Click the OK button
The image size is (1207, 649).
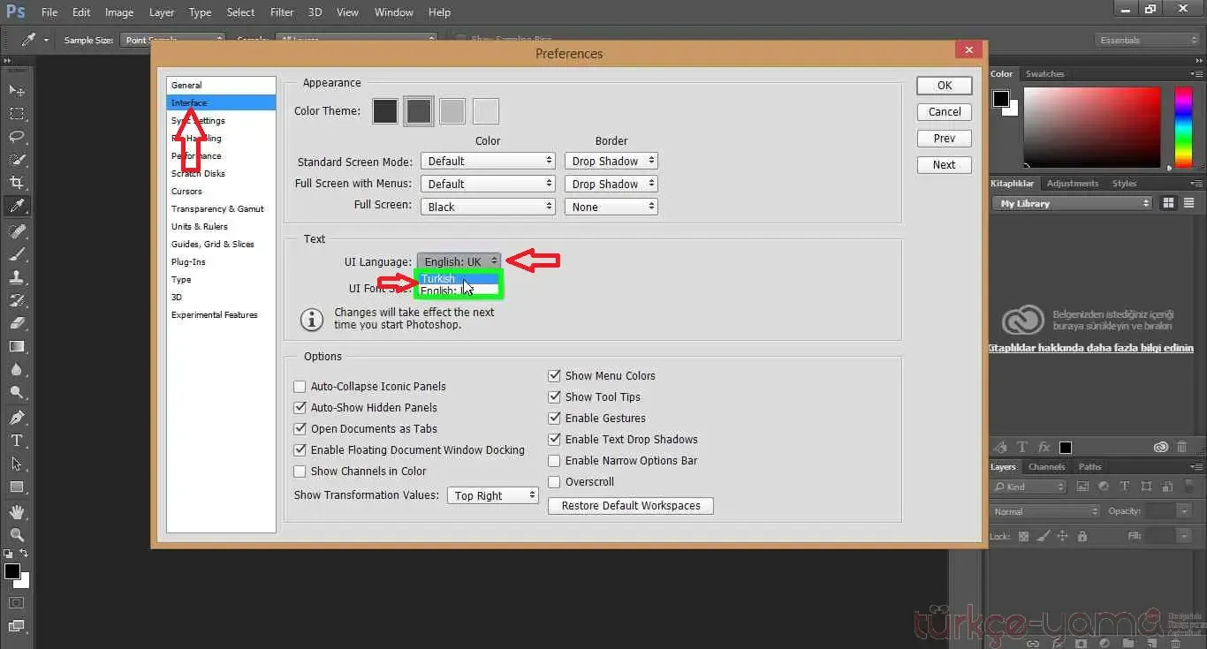pyautogui.click(x=944, y=86)
